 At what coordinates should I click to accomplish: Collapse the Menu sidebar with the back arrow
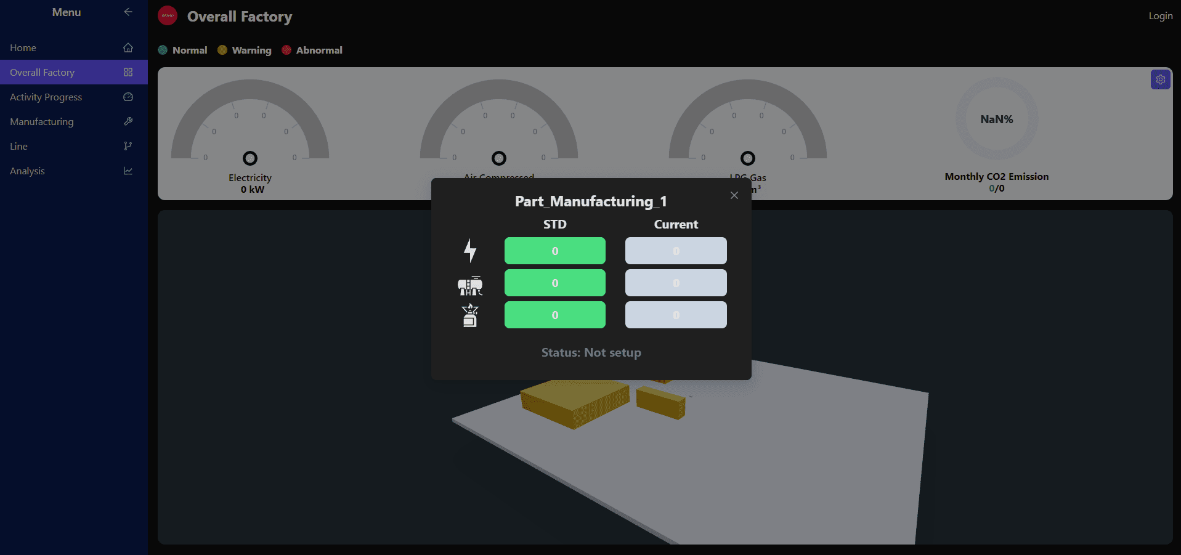(128, 12)
